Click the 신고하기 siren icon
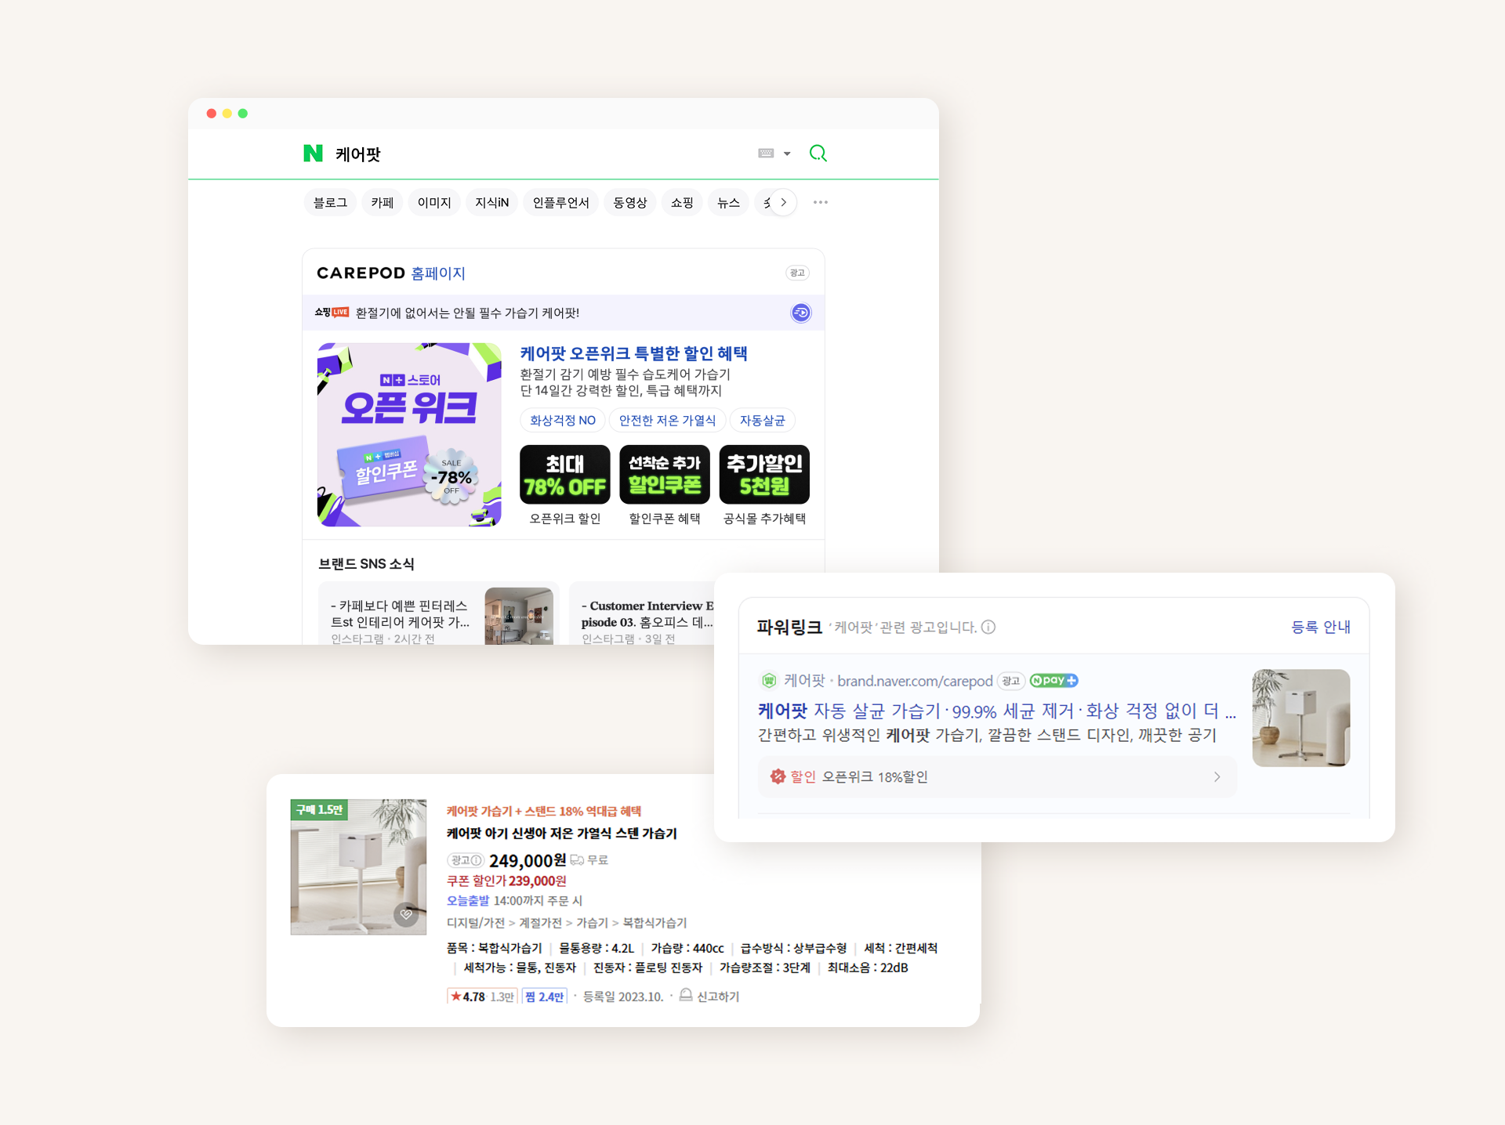Screen dimensions: 1505x1125 click(686, 996)
